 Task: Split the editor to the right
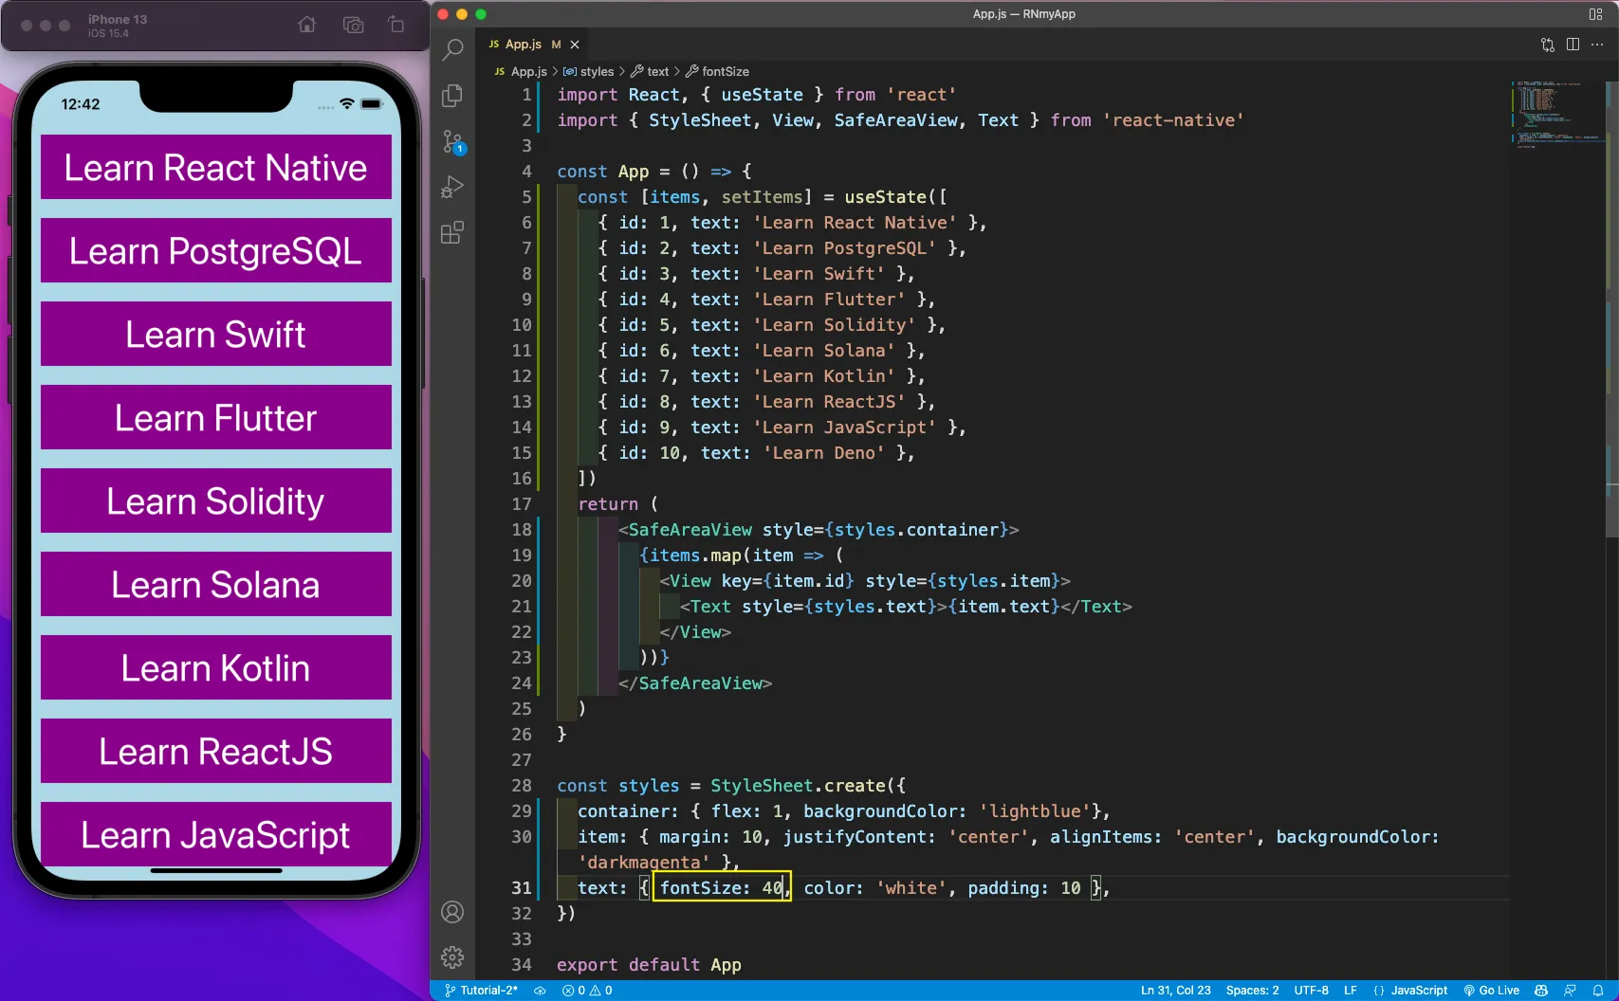click(x=1573, y=45)
